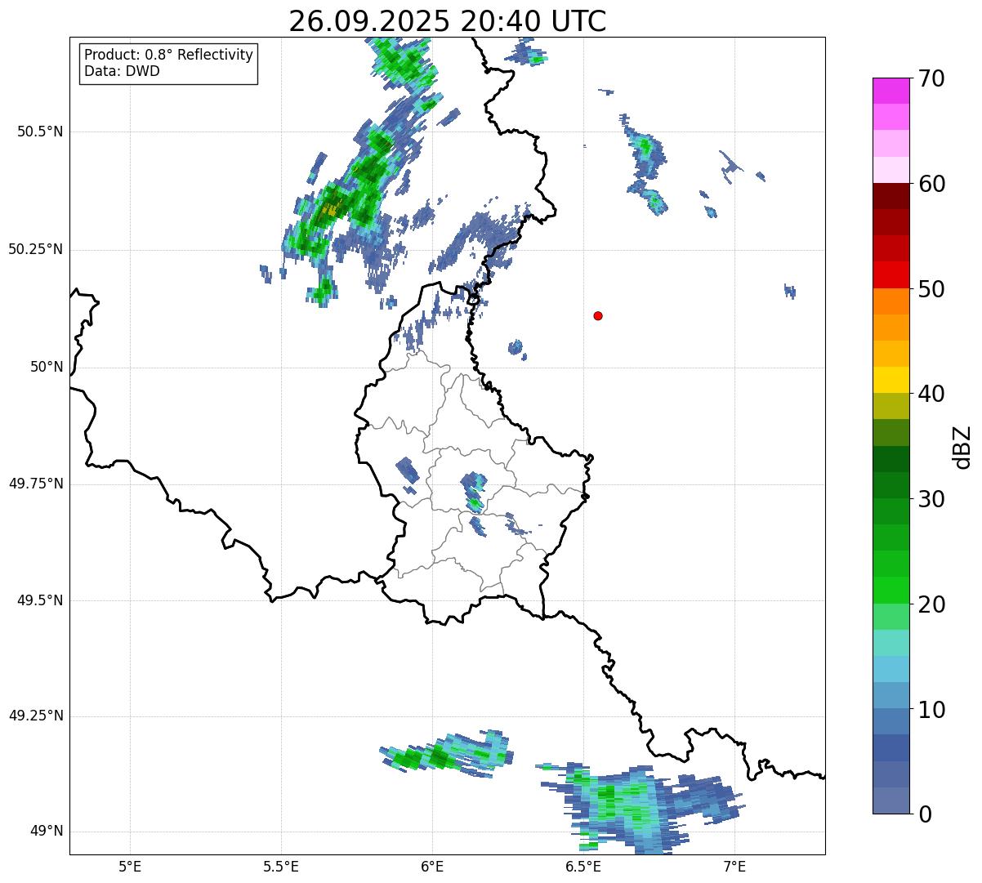Viewport: 982px width, 883px height.
Task: Click the orange colorbar segment below 50
Action: point(890,301)
